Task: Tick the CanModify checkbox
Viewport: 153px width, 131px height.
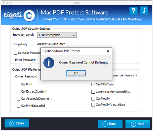Action: pos(93,99)
